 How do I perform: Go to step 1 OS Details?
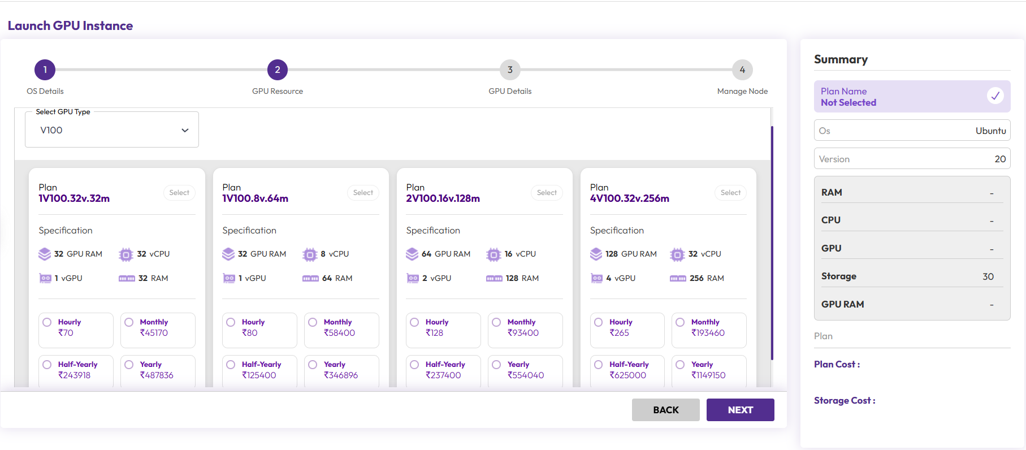45,70
